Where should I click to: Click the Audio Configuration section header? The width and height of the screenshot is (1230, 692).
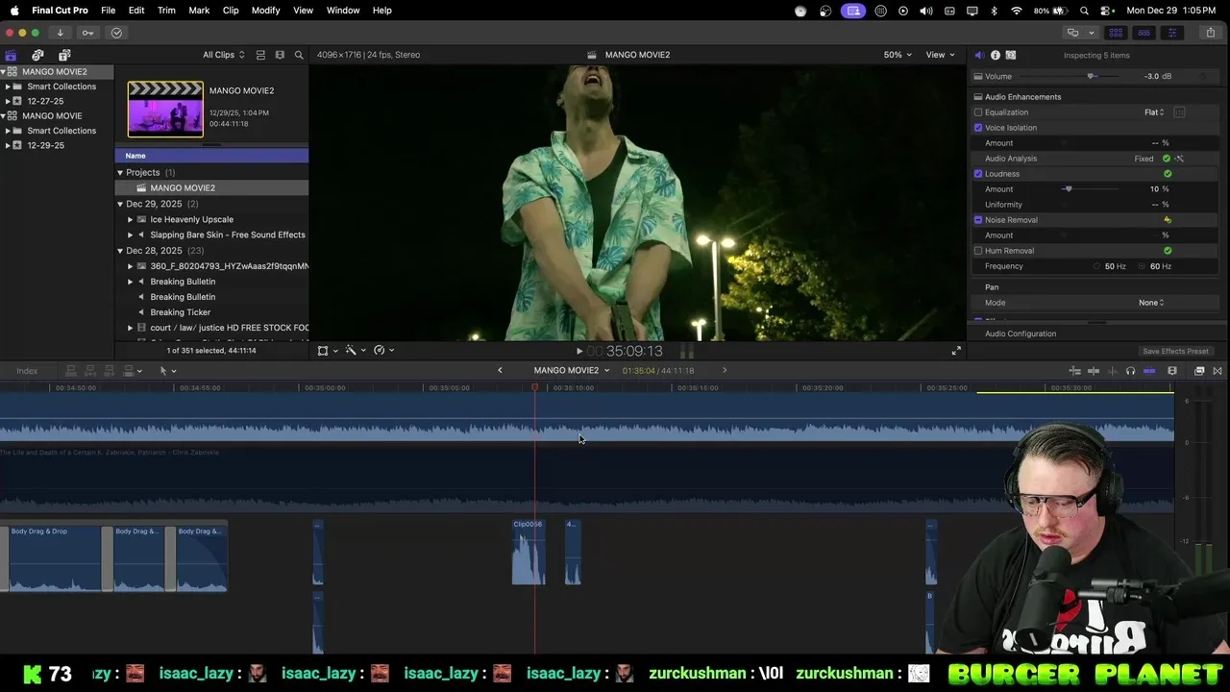pyautogui.click(x=1021, y=334)
